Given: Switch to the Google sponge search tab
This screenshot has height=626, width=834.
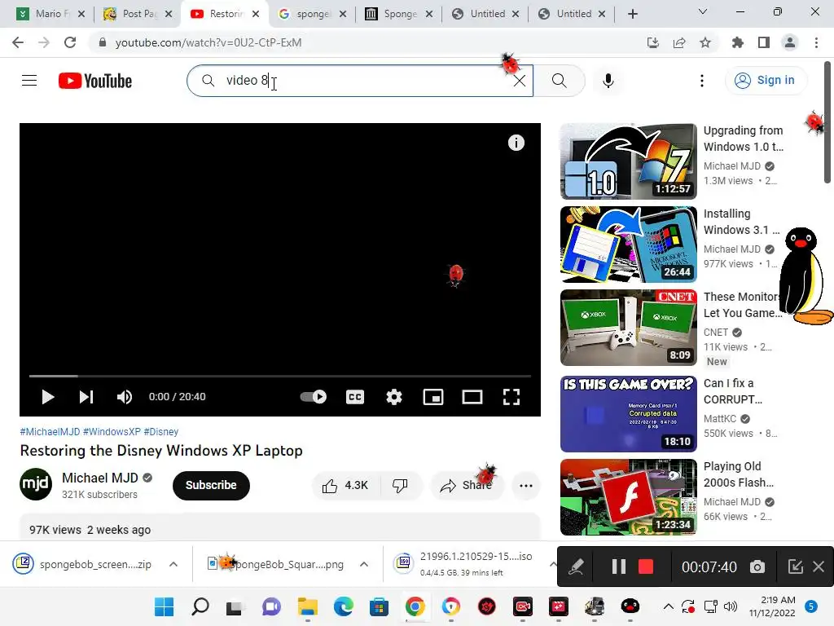Looking at the screenshot, I should pyautogui.click(x=312, y=14).
